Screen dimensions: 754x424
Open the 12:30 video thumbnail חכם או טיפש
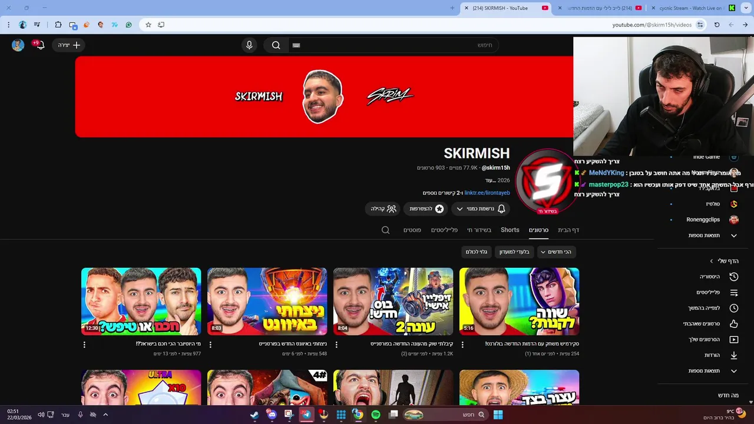[141, 302]
